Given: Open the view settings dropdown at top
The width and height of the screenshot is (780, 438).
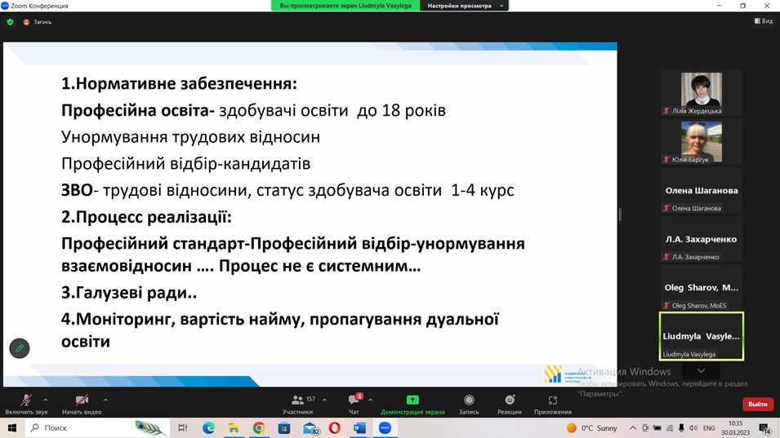Looking at the screenshot, I should pyautogui.click(x=465, y=6).
